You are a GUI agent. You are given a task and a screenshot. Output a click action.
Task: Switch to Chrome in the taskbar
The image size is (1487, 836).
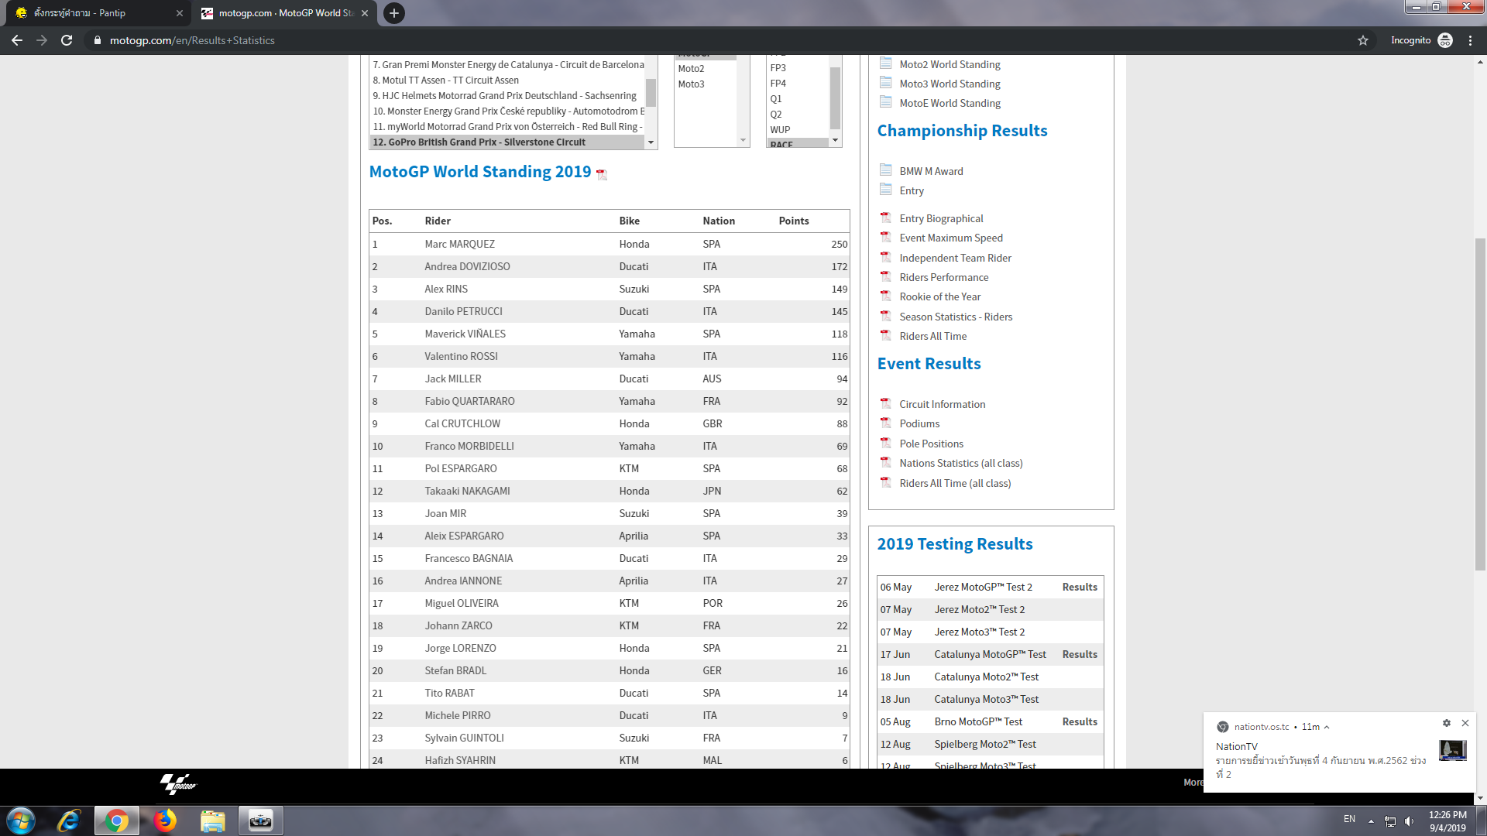click(x=117, y=821)
